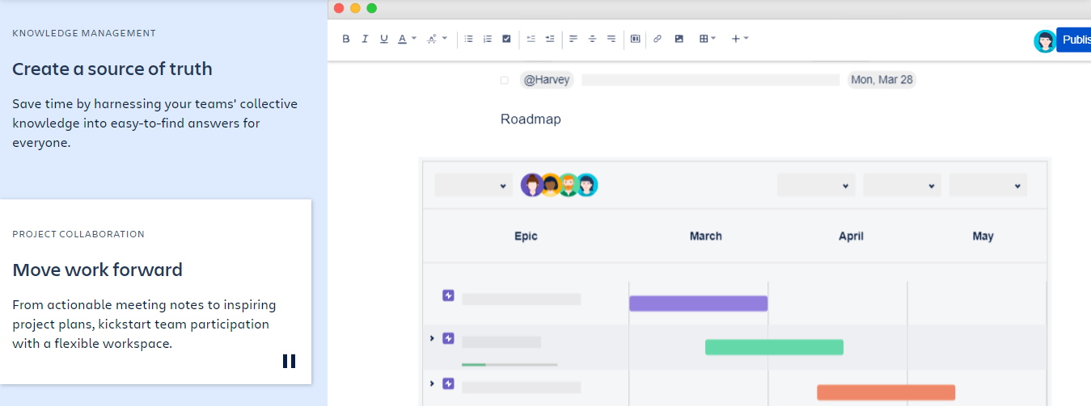Click the small green epic progress bar
Image resolution: width=1091 pixels, height=406 pixels.
pos(474,365)
